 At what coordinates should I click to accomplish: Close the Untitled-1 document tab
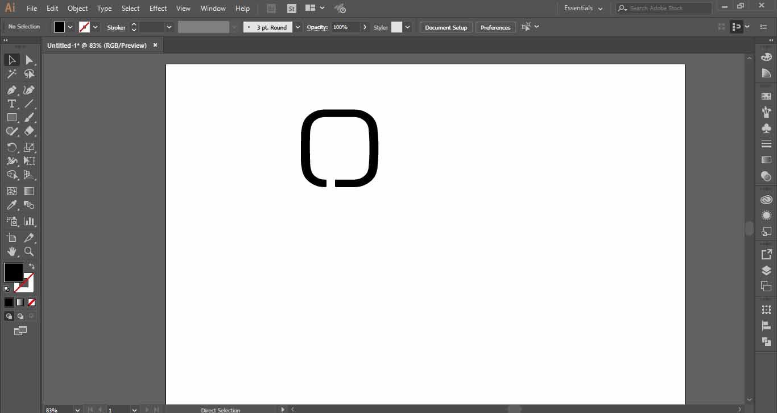[x=155, y=45]
